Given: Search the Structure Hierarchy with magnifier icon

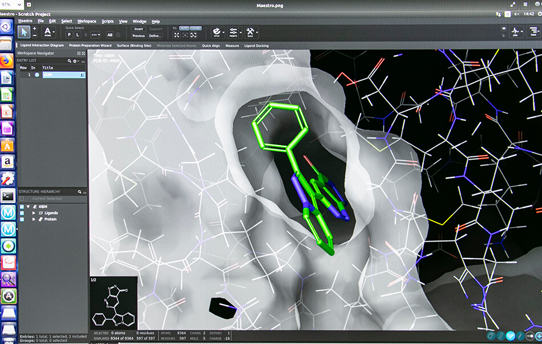Looking at the screenshot, I should click(x=79, y=192).
